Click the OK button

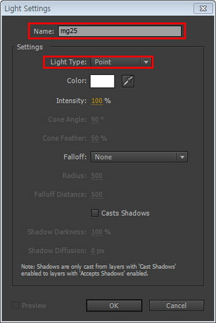[x=114, y=305]
